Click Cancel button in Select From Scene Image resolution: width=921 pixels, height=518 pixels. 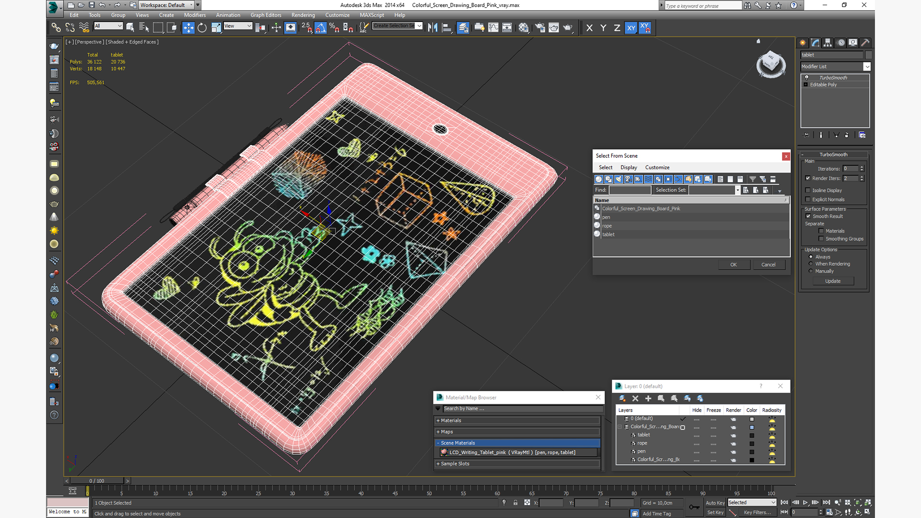click(x=768, y=264)
